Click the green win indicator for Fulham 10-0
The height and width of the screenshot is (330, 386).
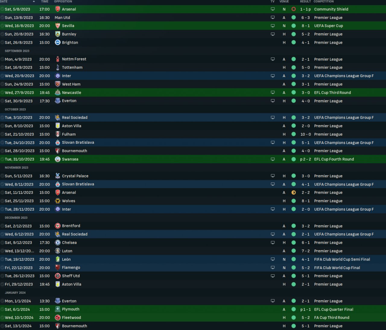[x=293, y=134]
